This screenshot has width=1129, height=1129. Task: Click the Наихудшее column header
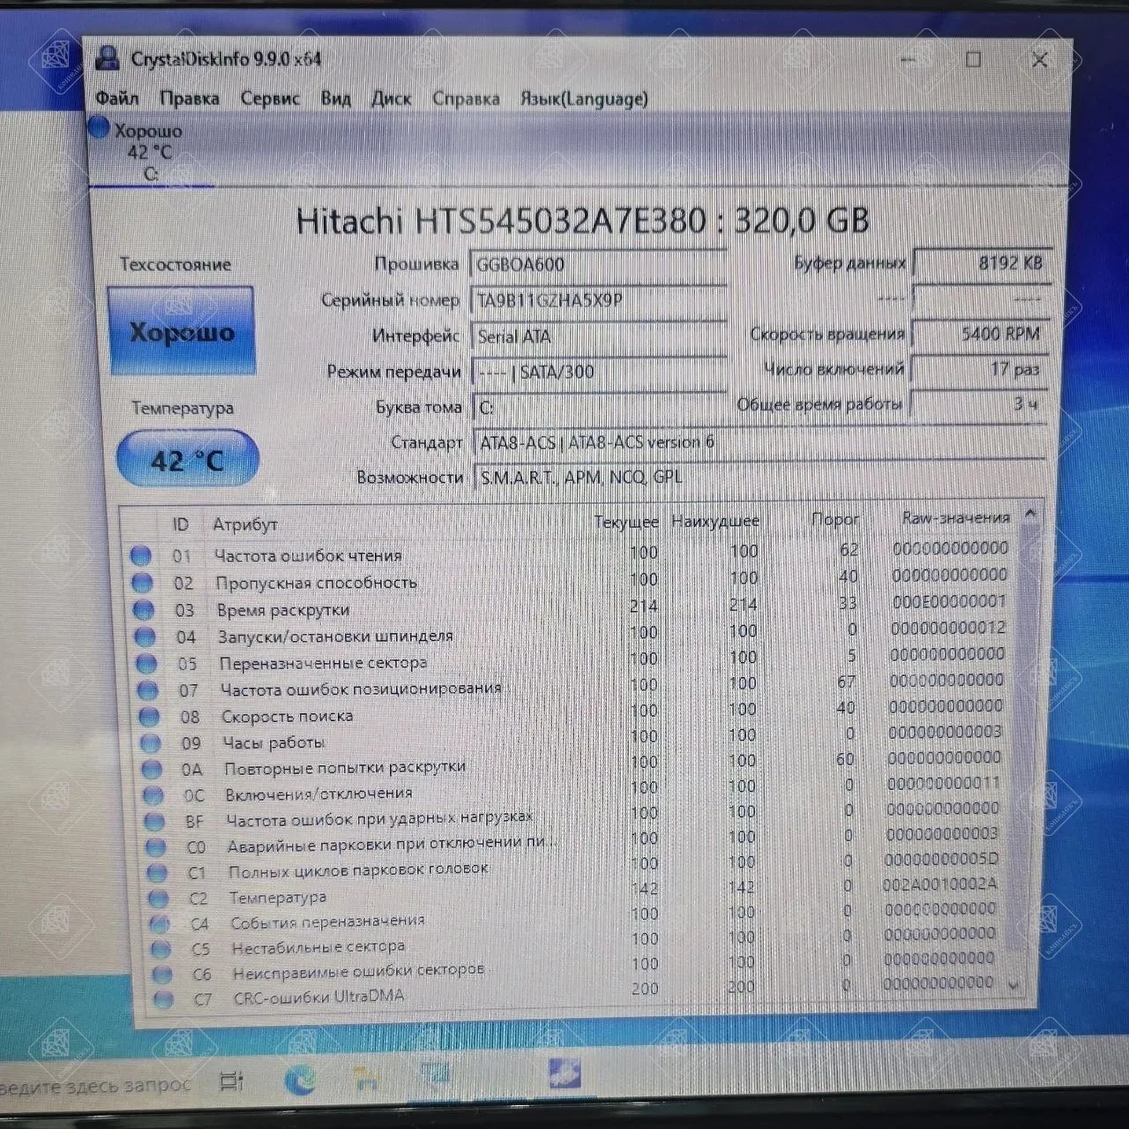click(715, 521)
